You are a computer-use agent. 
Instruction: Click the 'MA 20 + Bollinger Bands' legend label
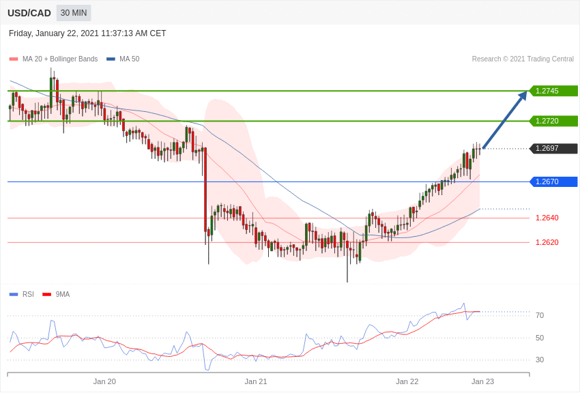pyautogui.click(x=60, y=59)
